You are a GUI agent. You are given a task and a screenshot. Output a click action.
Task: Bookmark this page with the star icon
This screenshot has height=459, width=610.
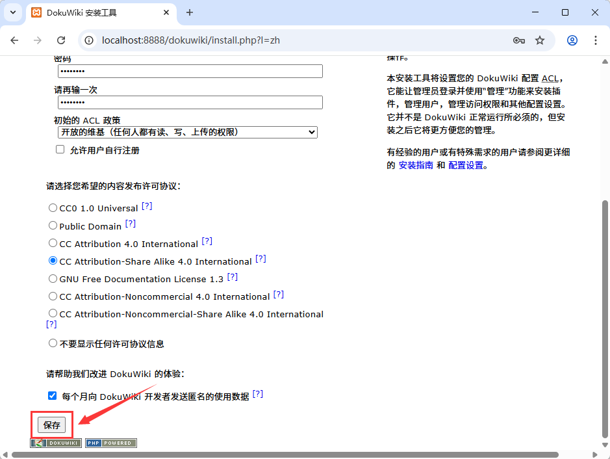pos(540,40)
